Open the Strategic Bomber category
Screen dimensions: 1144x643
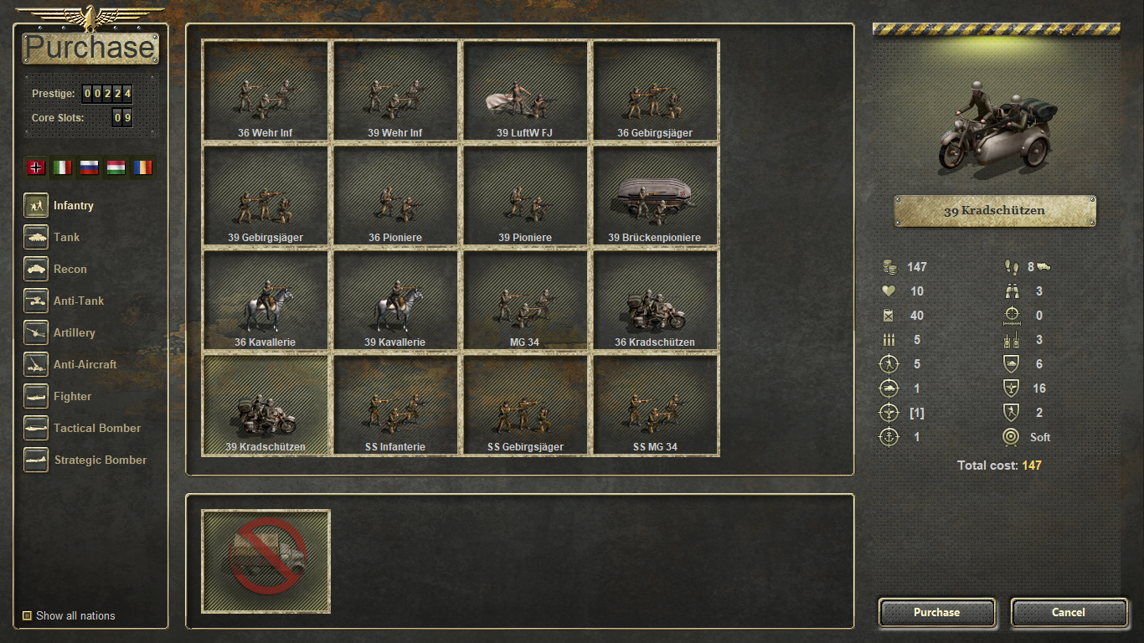36,460
